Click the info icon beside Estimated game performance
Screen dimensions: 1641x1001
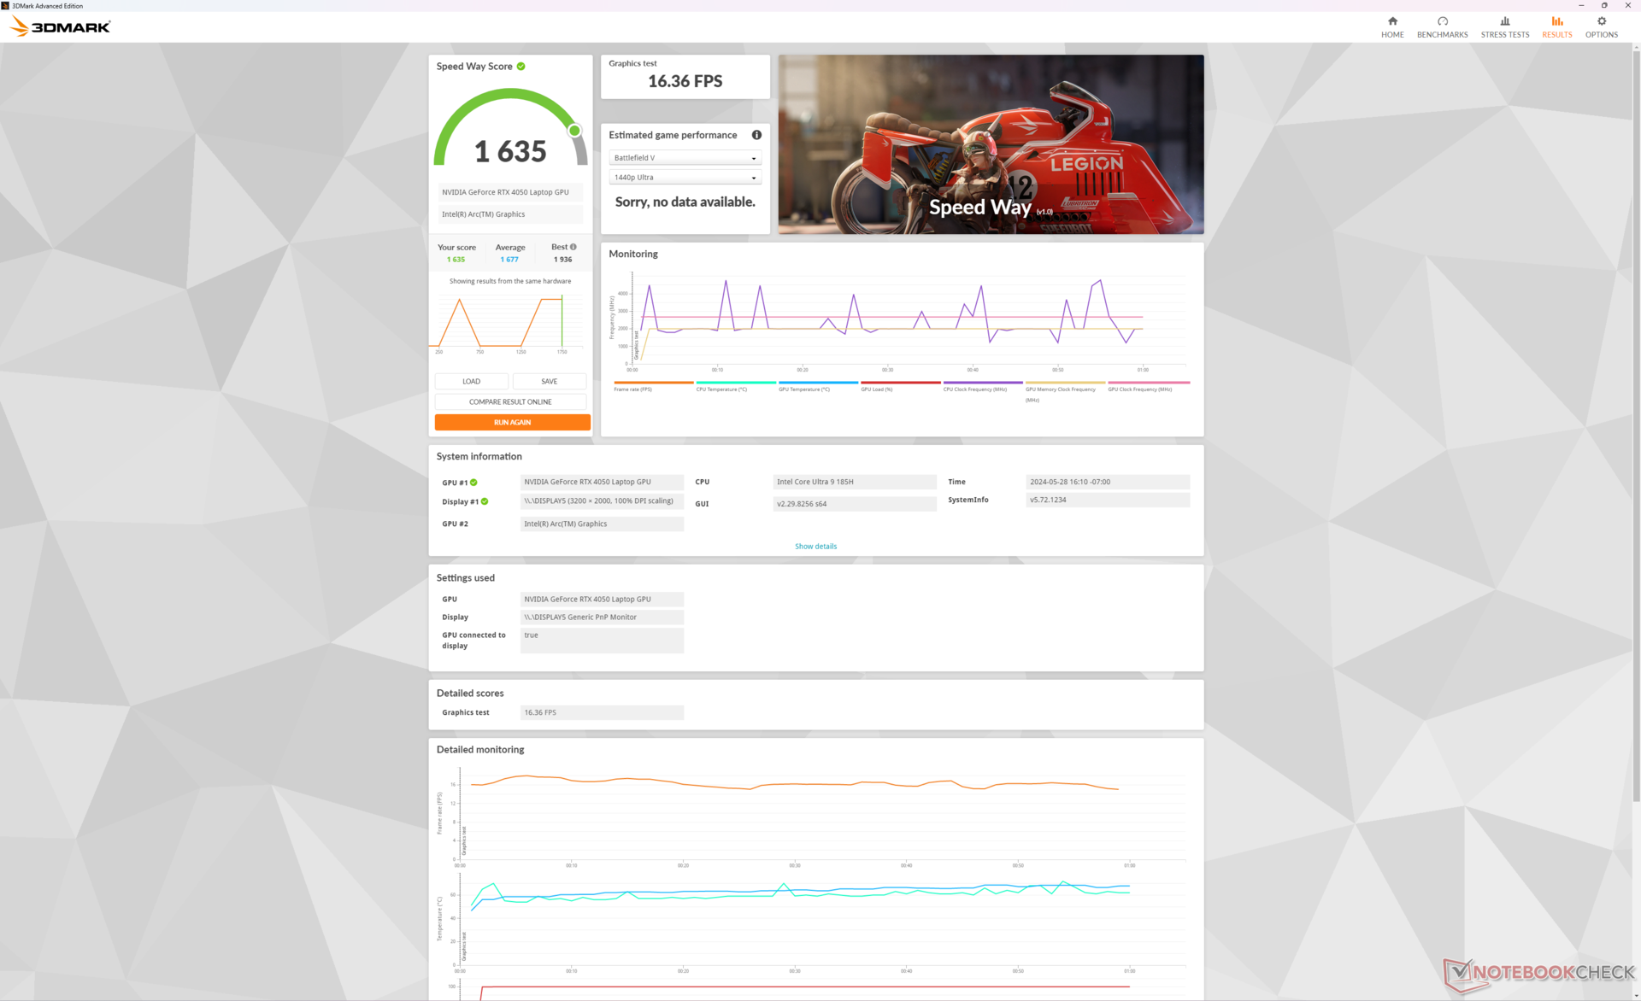756,135
